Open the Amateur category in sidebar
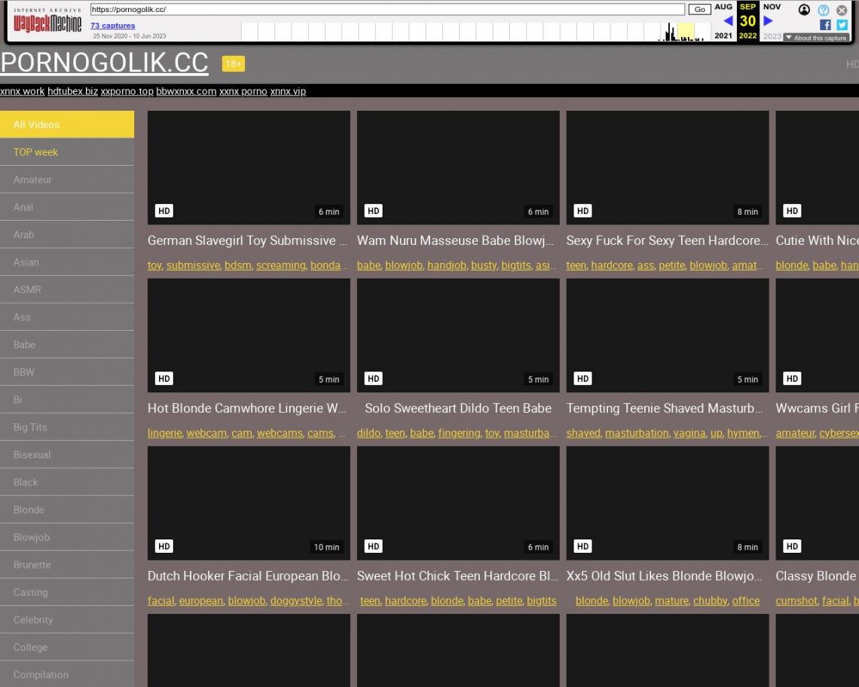Viewport: 859px width, 687px height. (x=67, y=179)
